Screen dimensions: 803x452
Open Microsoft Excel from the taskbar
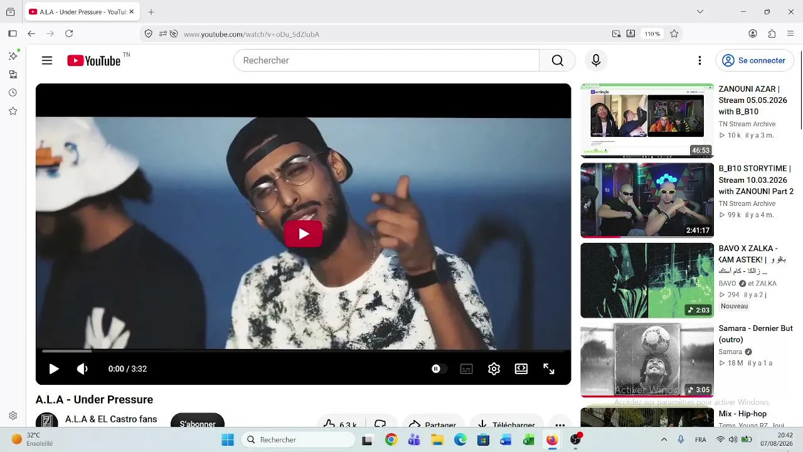529,439
